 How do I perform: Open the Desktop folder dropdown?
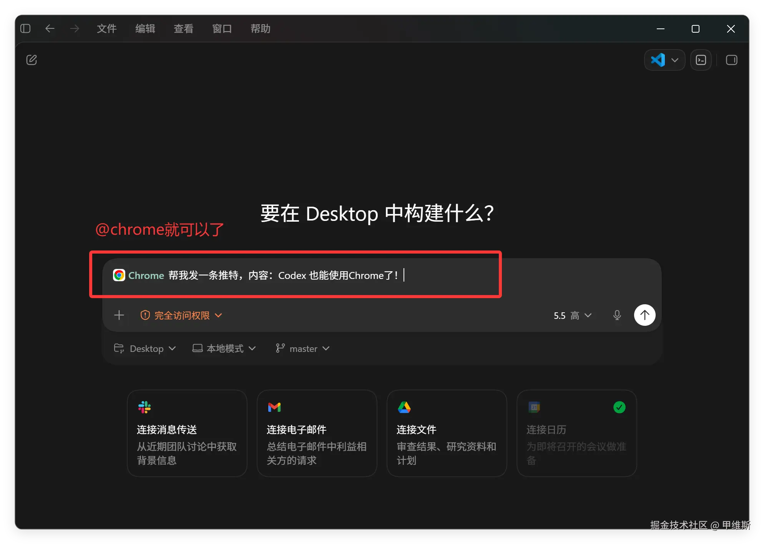(145, 348)
